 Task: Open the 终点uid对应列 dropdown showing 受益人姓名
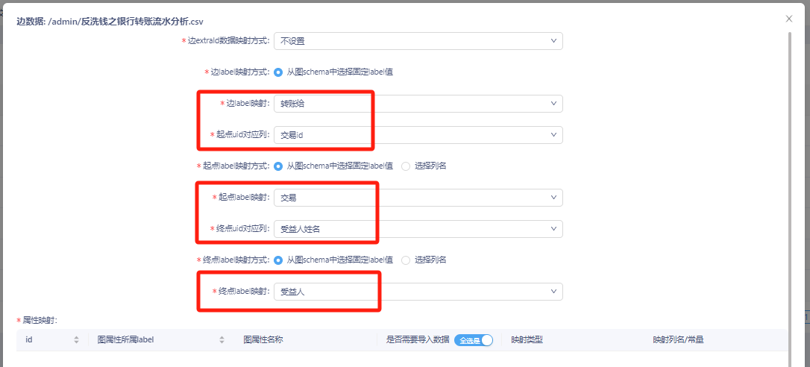[x=418, y=229]
